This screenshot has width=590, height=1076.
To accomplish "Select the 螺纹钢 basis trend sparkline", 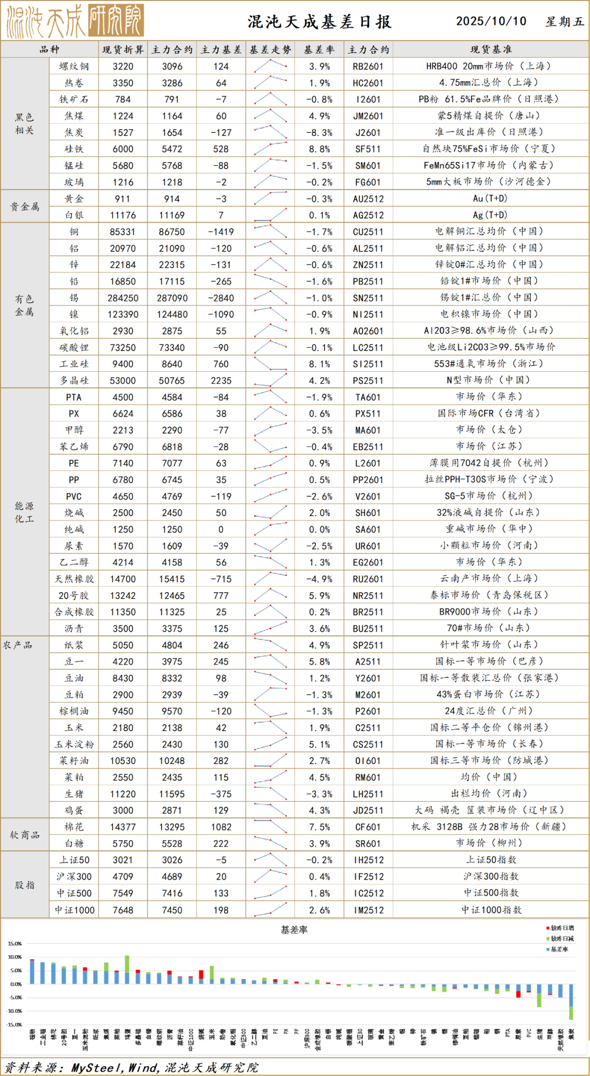I will 270,66.
